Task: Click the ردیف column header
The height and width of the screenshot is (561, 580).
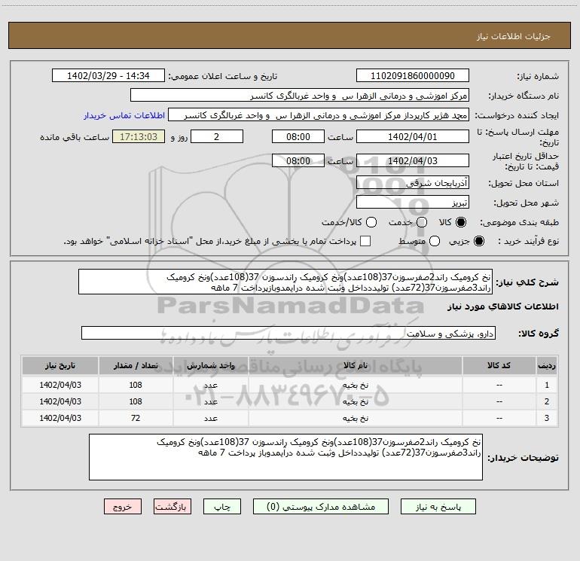Action: 547,365
